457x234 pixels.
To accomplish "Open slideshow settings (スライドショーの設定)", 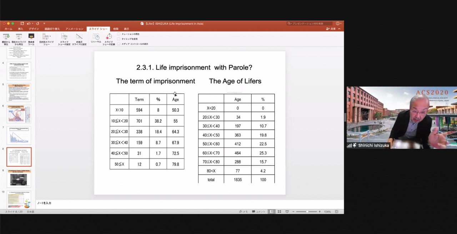I will coord(64,39).
